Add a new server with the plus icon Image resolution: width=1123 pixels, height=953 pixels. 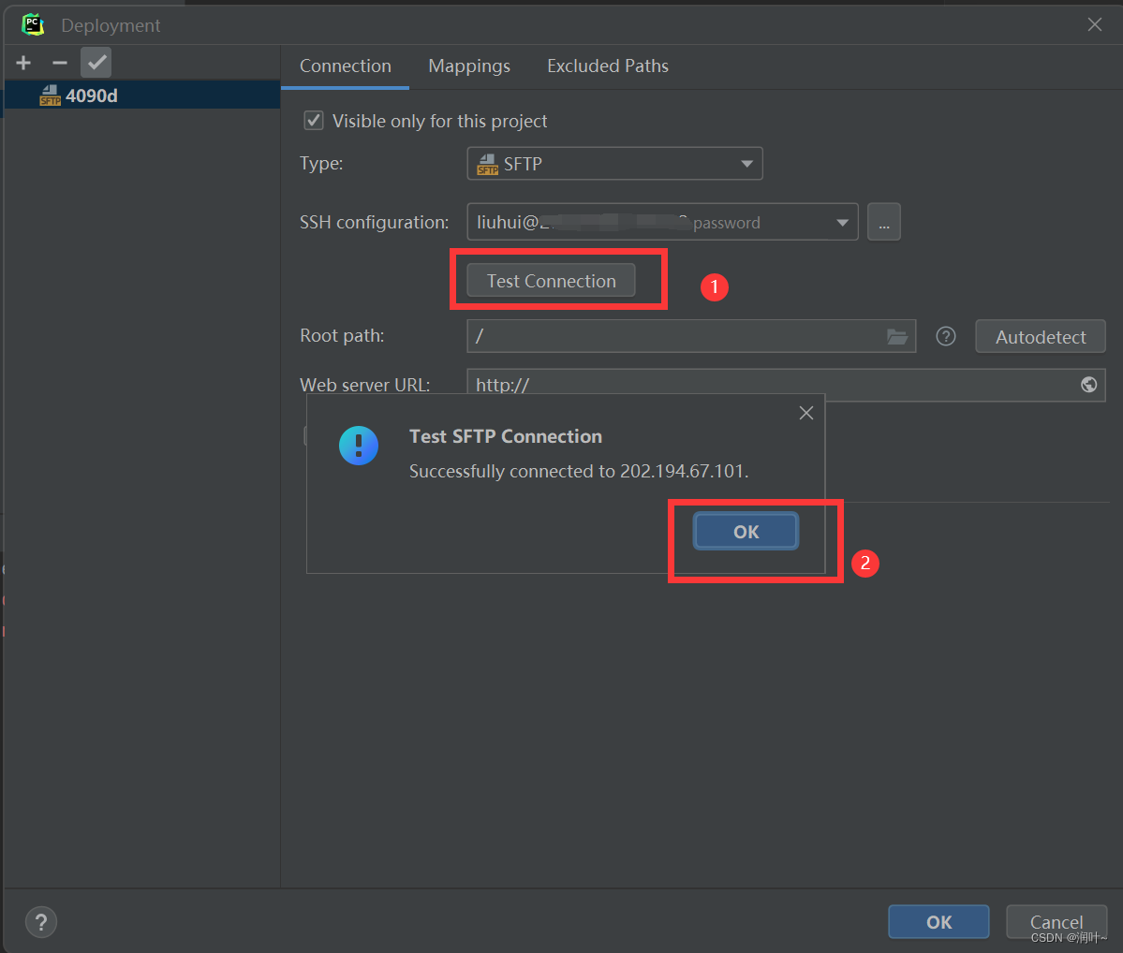click(x=22, y=63)
